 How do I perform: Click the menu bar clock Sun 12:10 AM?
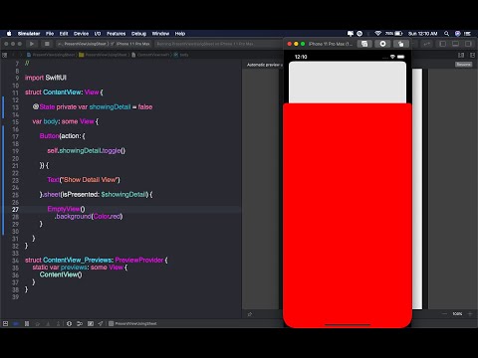click(x=422, y=34)
